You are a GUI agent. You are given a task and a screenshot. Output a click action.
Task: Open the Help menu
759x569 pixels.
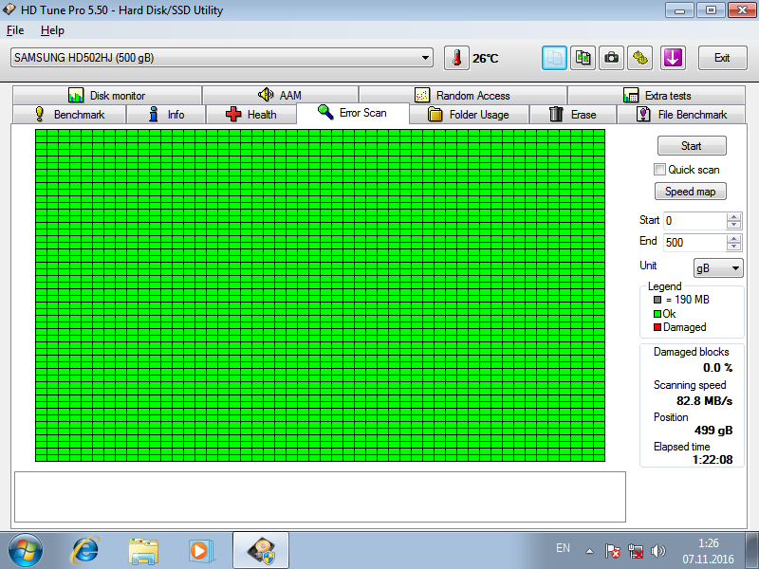[x=52, y=30]
